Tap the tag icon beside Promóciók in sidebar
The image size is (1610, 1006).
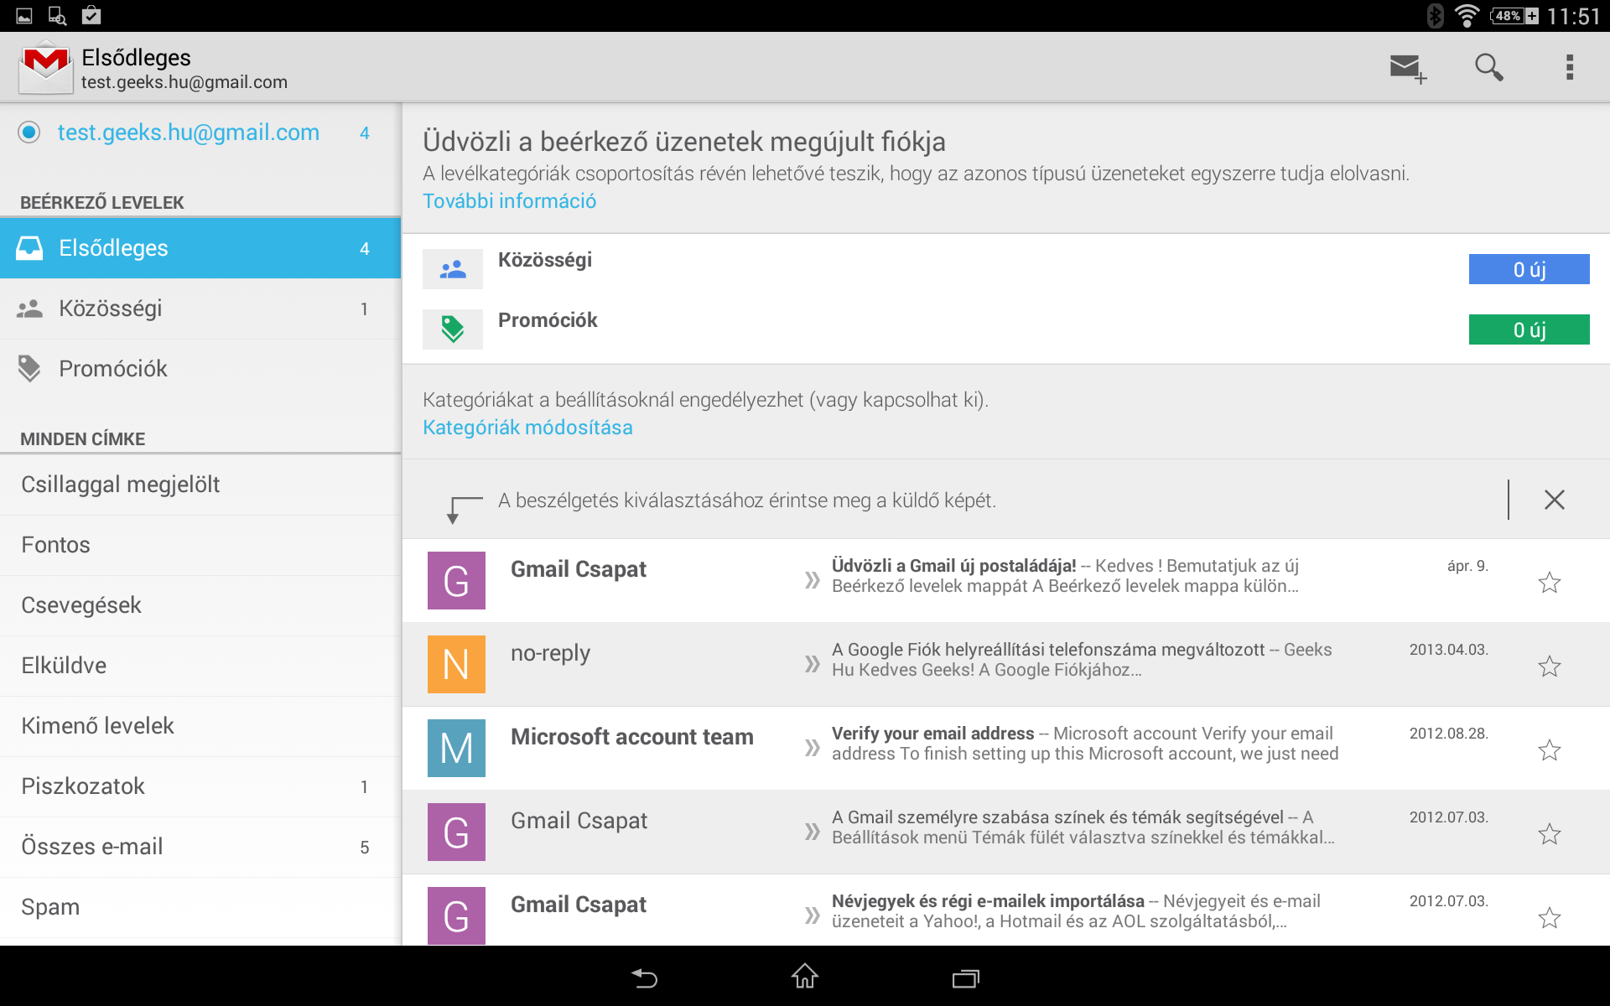[x=29, y=369]
